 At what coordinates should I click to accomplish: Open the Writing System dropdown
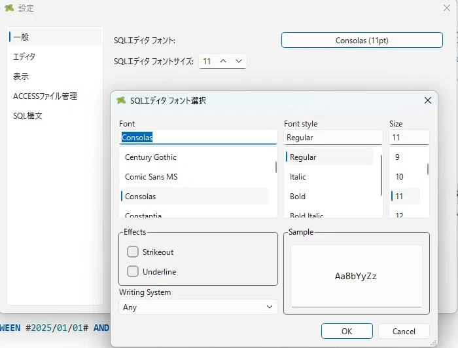click(198, 307)
